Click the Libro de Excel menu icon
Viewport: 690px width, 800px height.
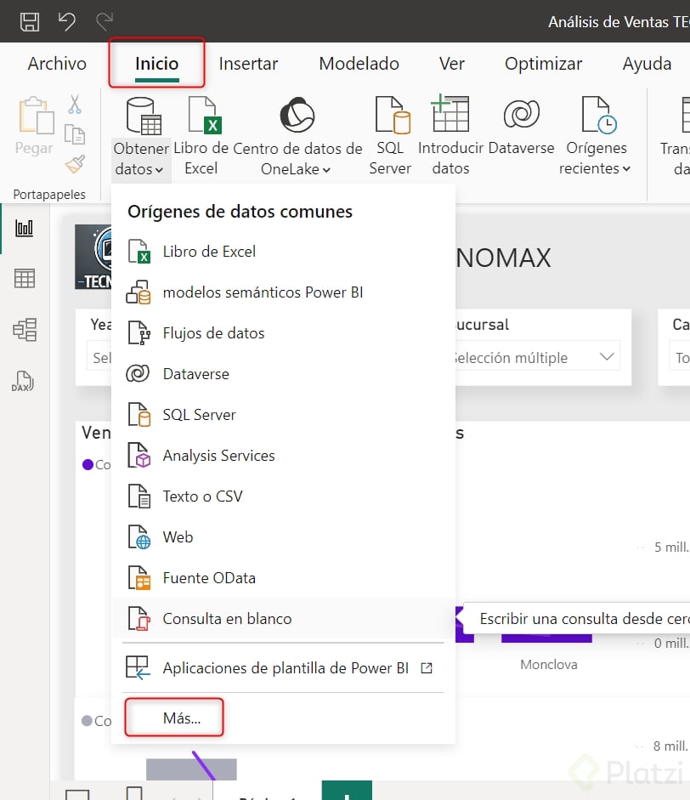point(139,252)
